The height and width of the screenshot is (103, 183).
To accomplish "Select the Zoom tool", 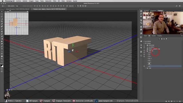I will click(x=2, y=59).
